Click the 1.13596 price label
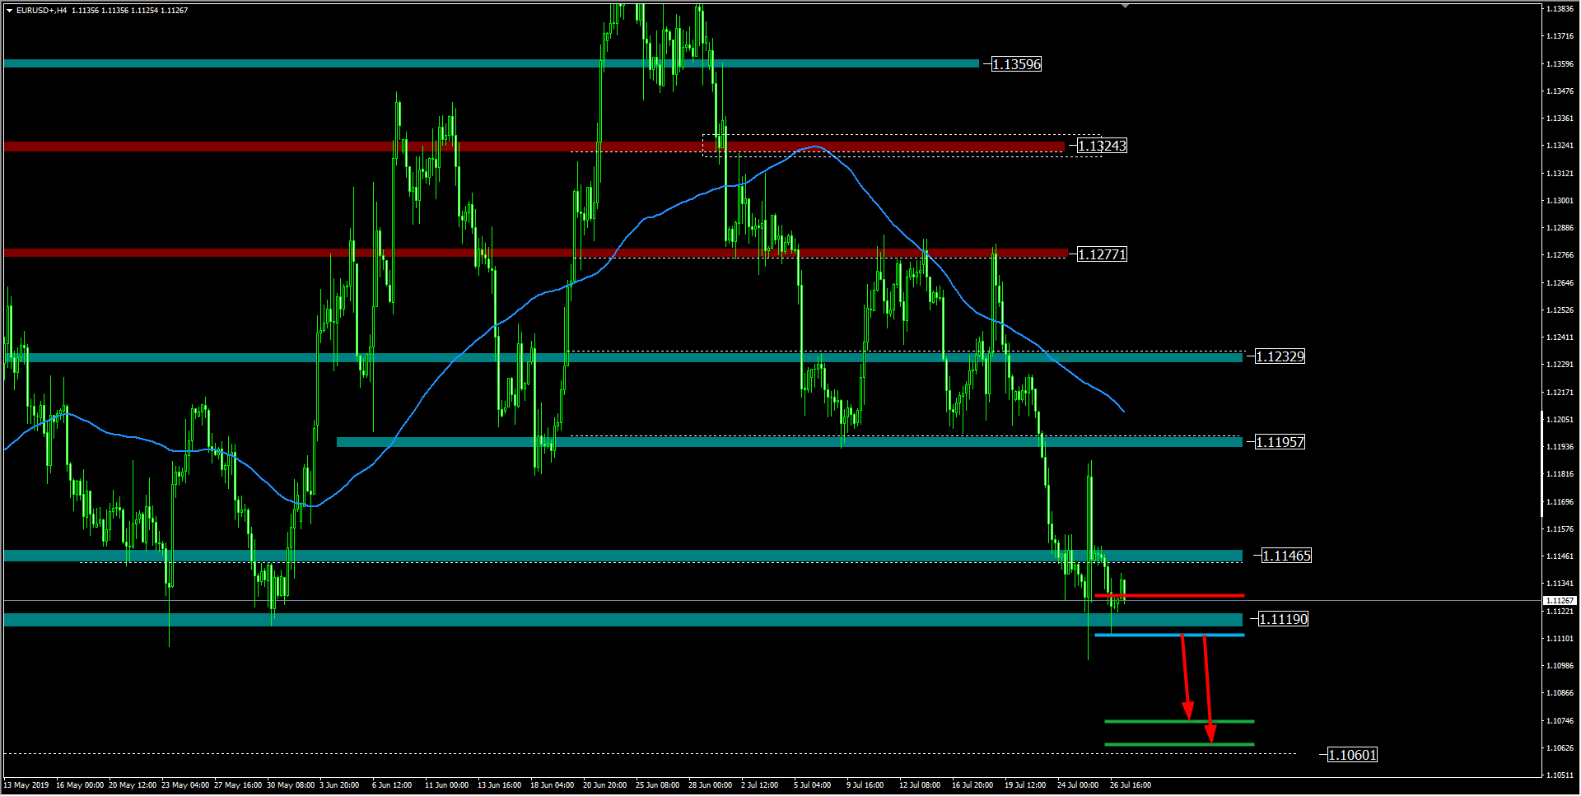Viewport: 1581px width, 796px height. (x=1016, y=64)
